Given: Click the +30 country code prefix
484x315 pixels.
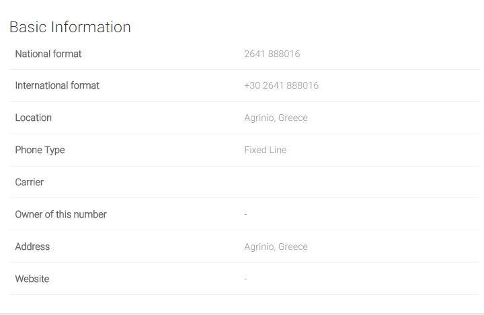Looking at the screenshot, I should click(x=251, y=85).
